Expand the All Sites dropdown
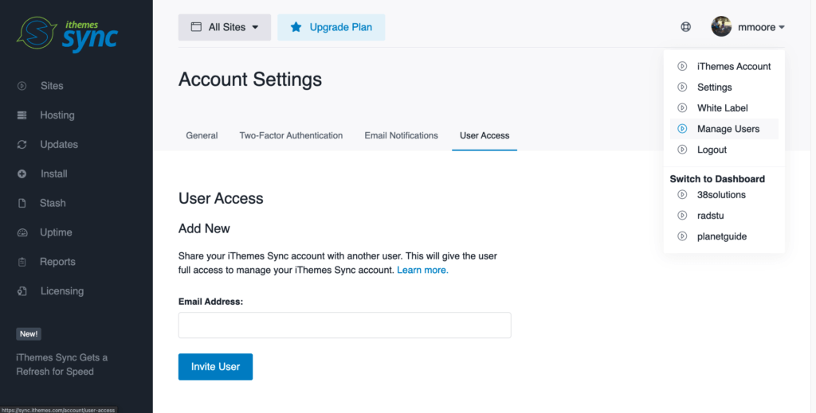Screen dimensions: 816x413 coord(225,27)
